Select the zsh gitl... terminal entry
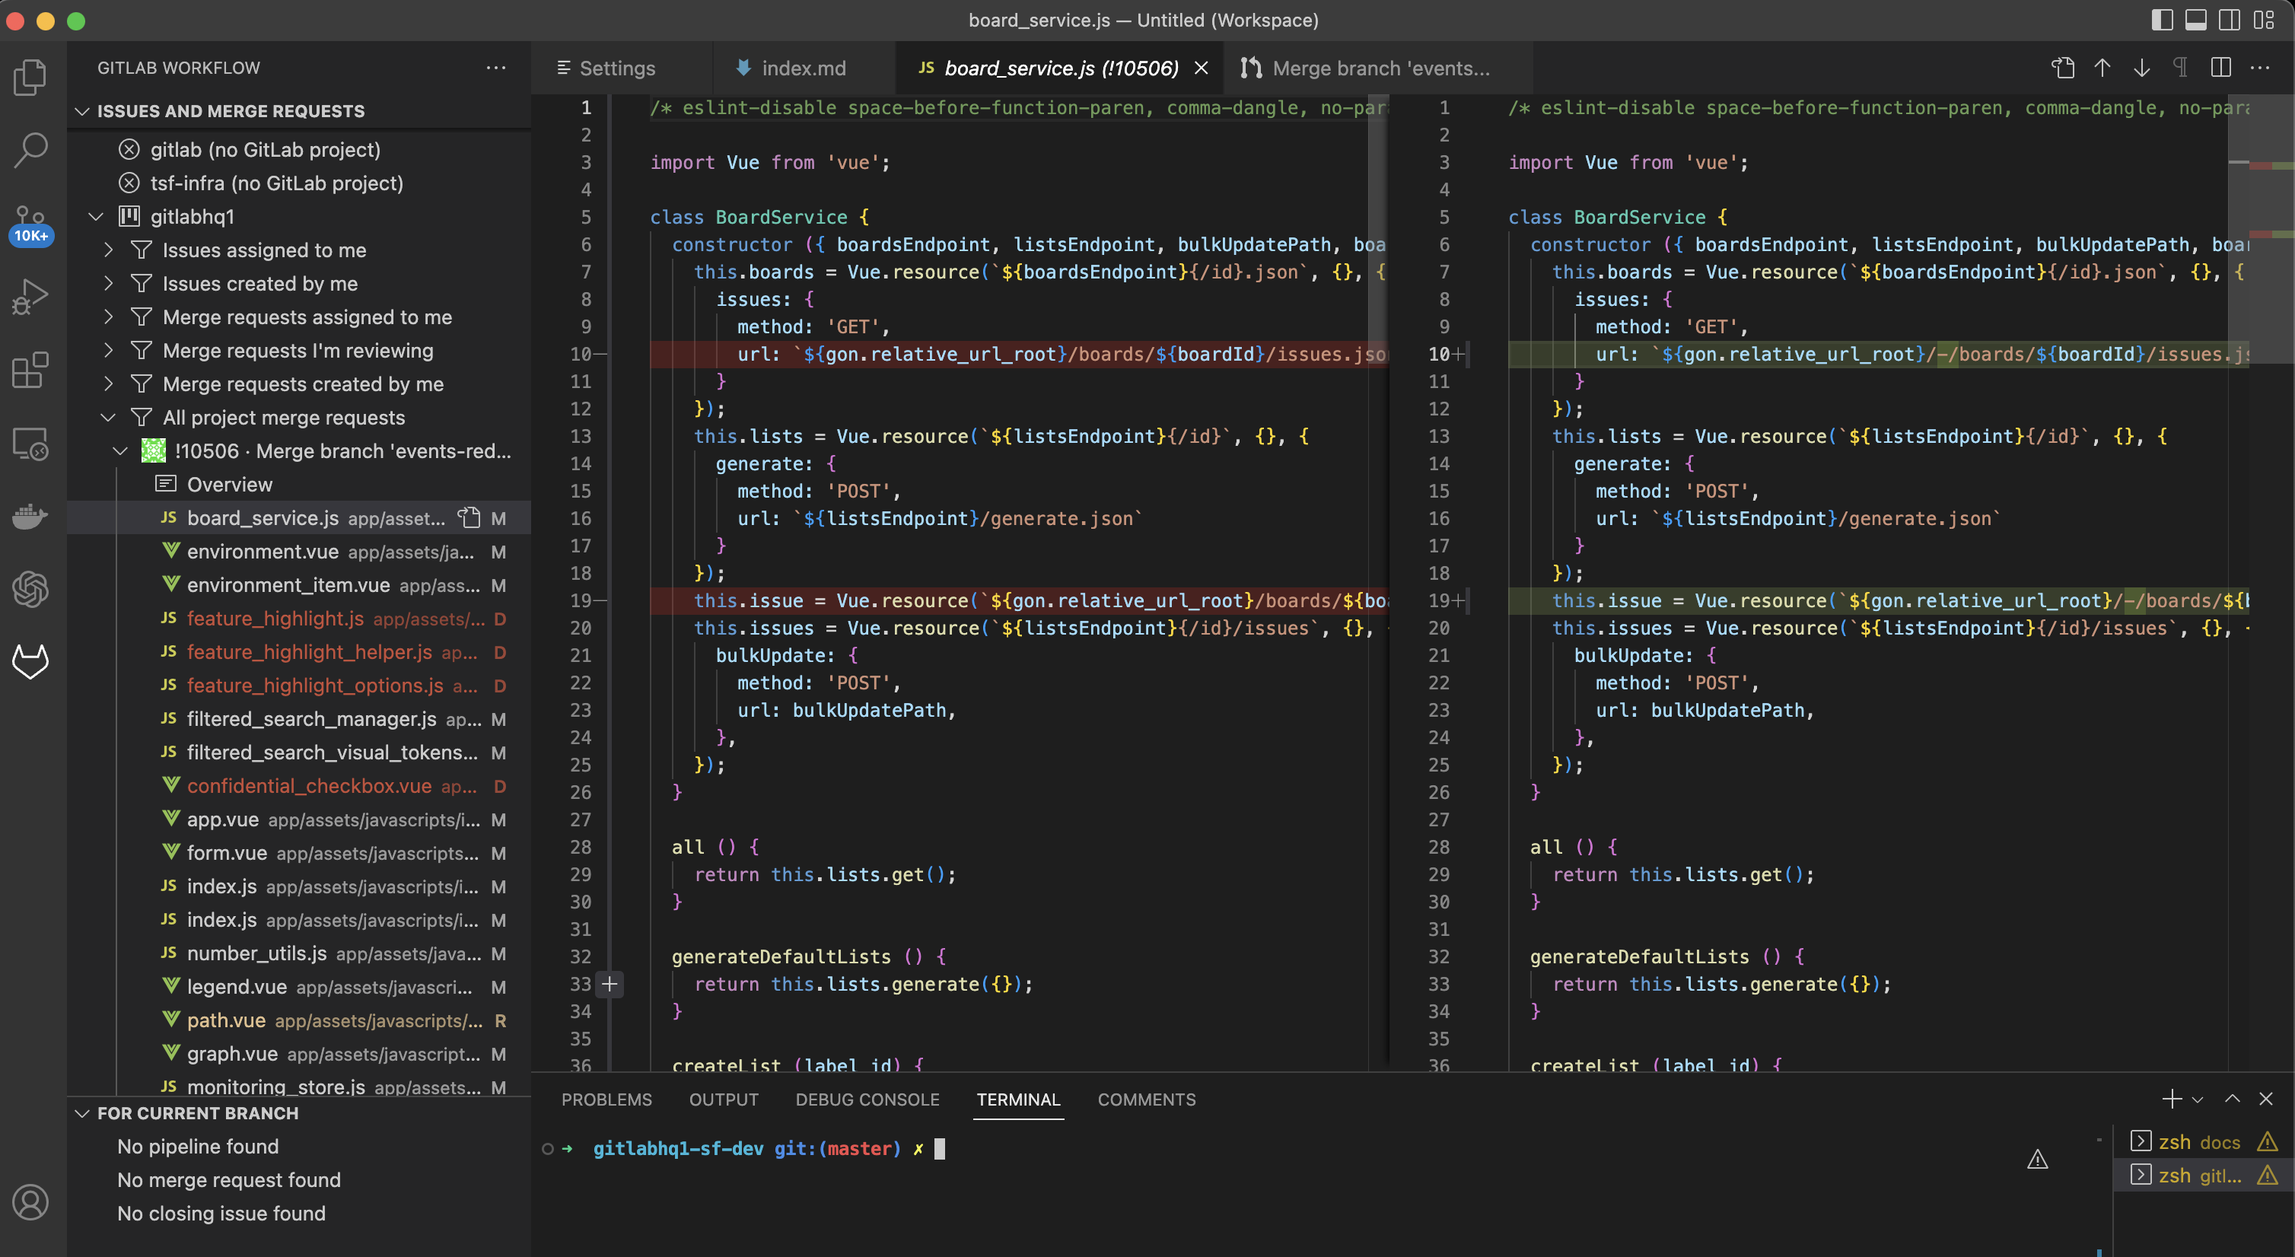 (2203, 1175)
